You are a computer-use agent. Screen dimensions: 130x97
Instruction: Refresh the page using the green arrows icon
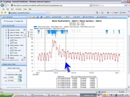pyautogui.click(x=94, y=5)
